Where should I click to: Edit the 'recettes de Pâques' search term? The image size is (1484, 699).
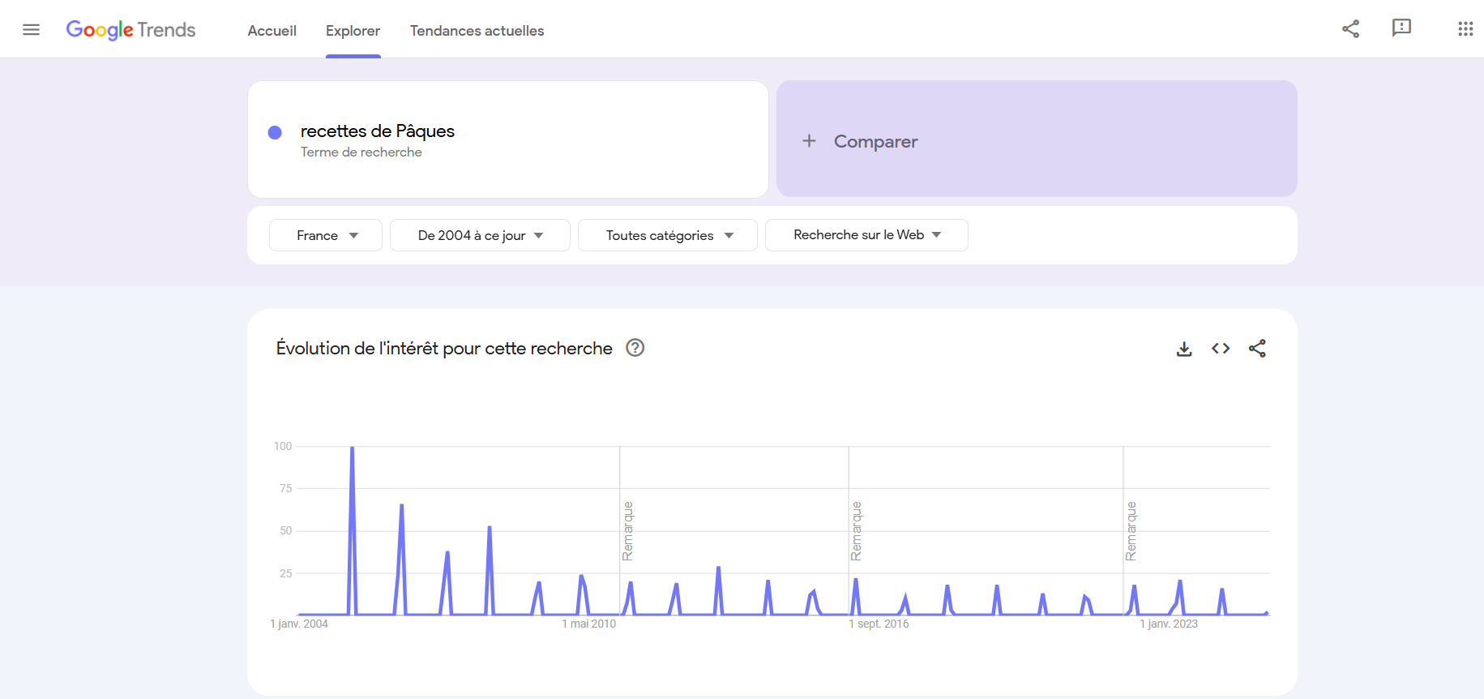coord(378,131)
